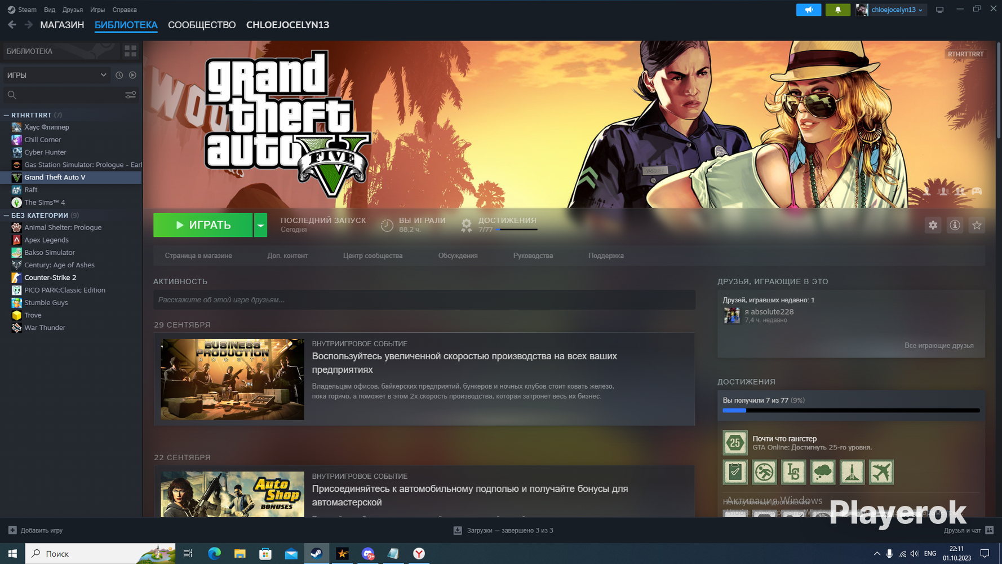The width and height of the screenshot is (1002, 564).
Task: Open the Друзья menu
Action: pyautogui.click(x=73, y=10)
